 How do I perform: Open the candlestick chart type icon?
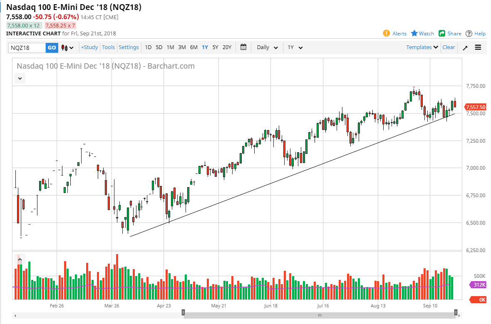click(x=65, y=47)
